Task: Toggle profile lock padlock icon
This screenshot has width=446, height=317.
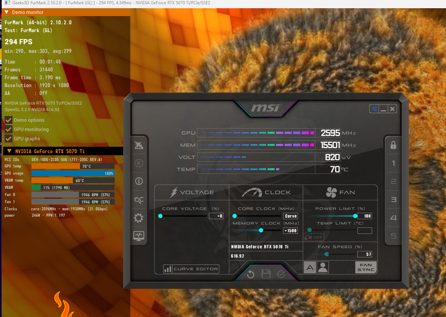Action: (393, 145)
